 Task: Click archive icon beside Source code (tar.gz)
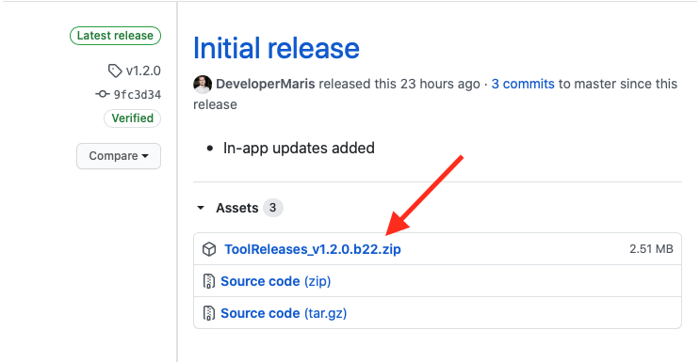tap(209, 313)
